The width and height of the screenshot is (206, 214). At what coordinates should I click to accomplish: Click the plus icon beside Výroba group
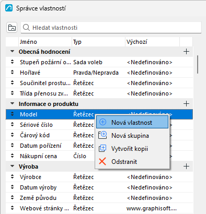pos(186,167)
